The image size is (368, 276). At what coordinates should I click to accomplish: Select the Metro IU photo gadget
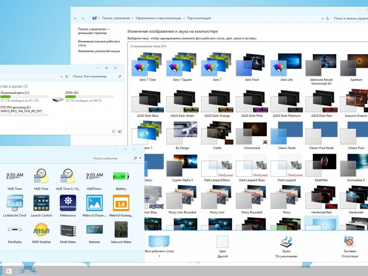94,206
